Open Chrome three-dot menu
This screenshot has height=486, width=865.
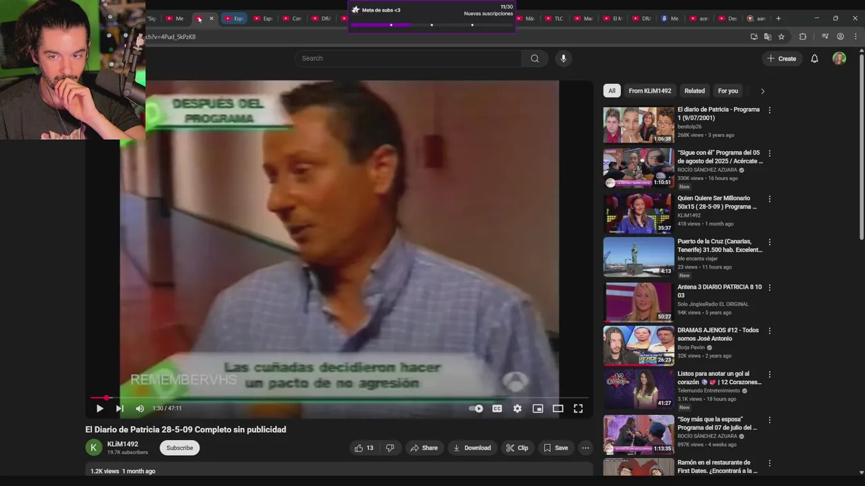[855, 36]
